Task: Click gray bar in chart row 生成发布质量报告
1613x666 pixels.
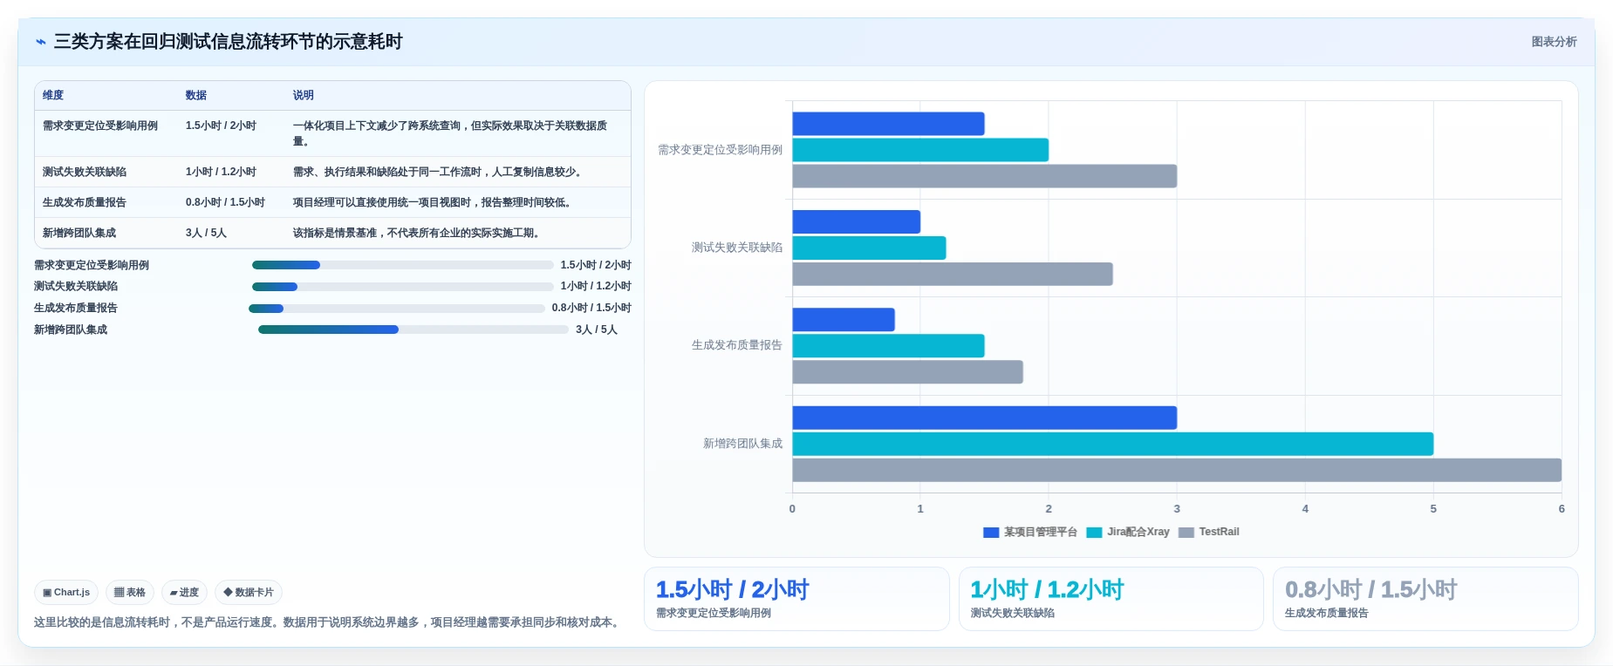Action: 907,372
